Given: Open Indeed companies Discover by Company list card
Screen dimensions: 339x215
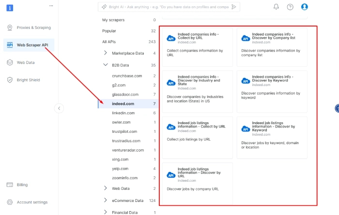Looking at the screenshot, I should coord(272,47).
